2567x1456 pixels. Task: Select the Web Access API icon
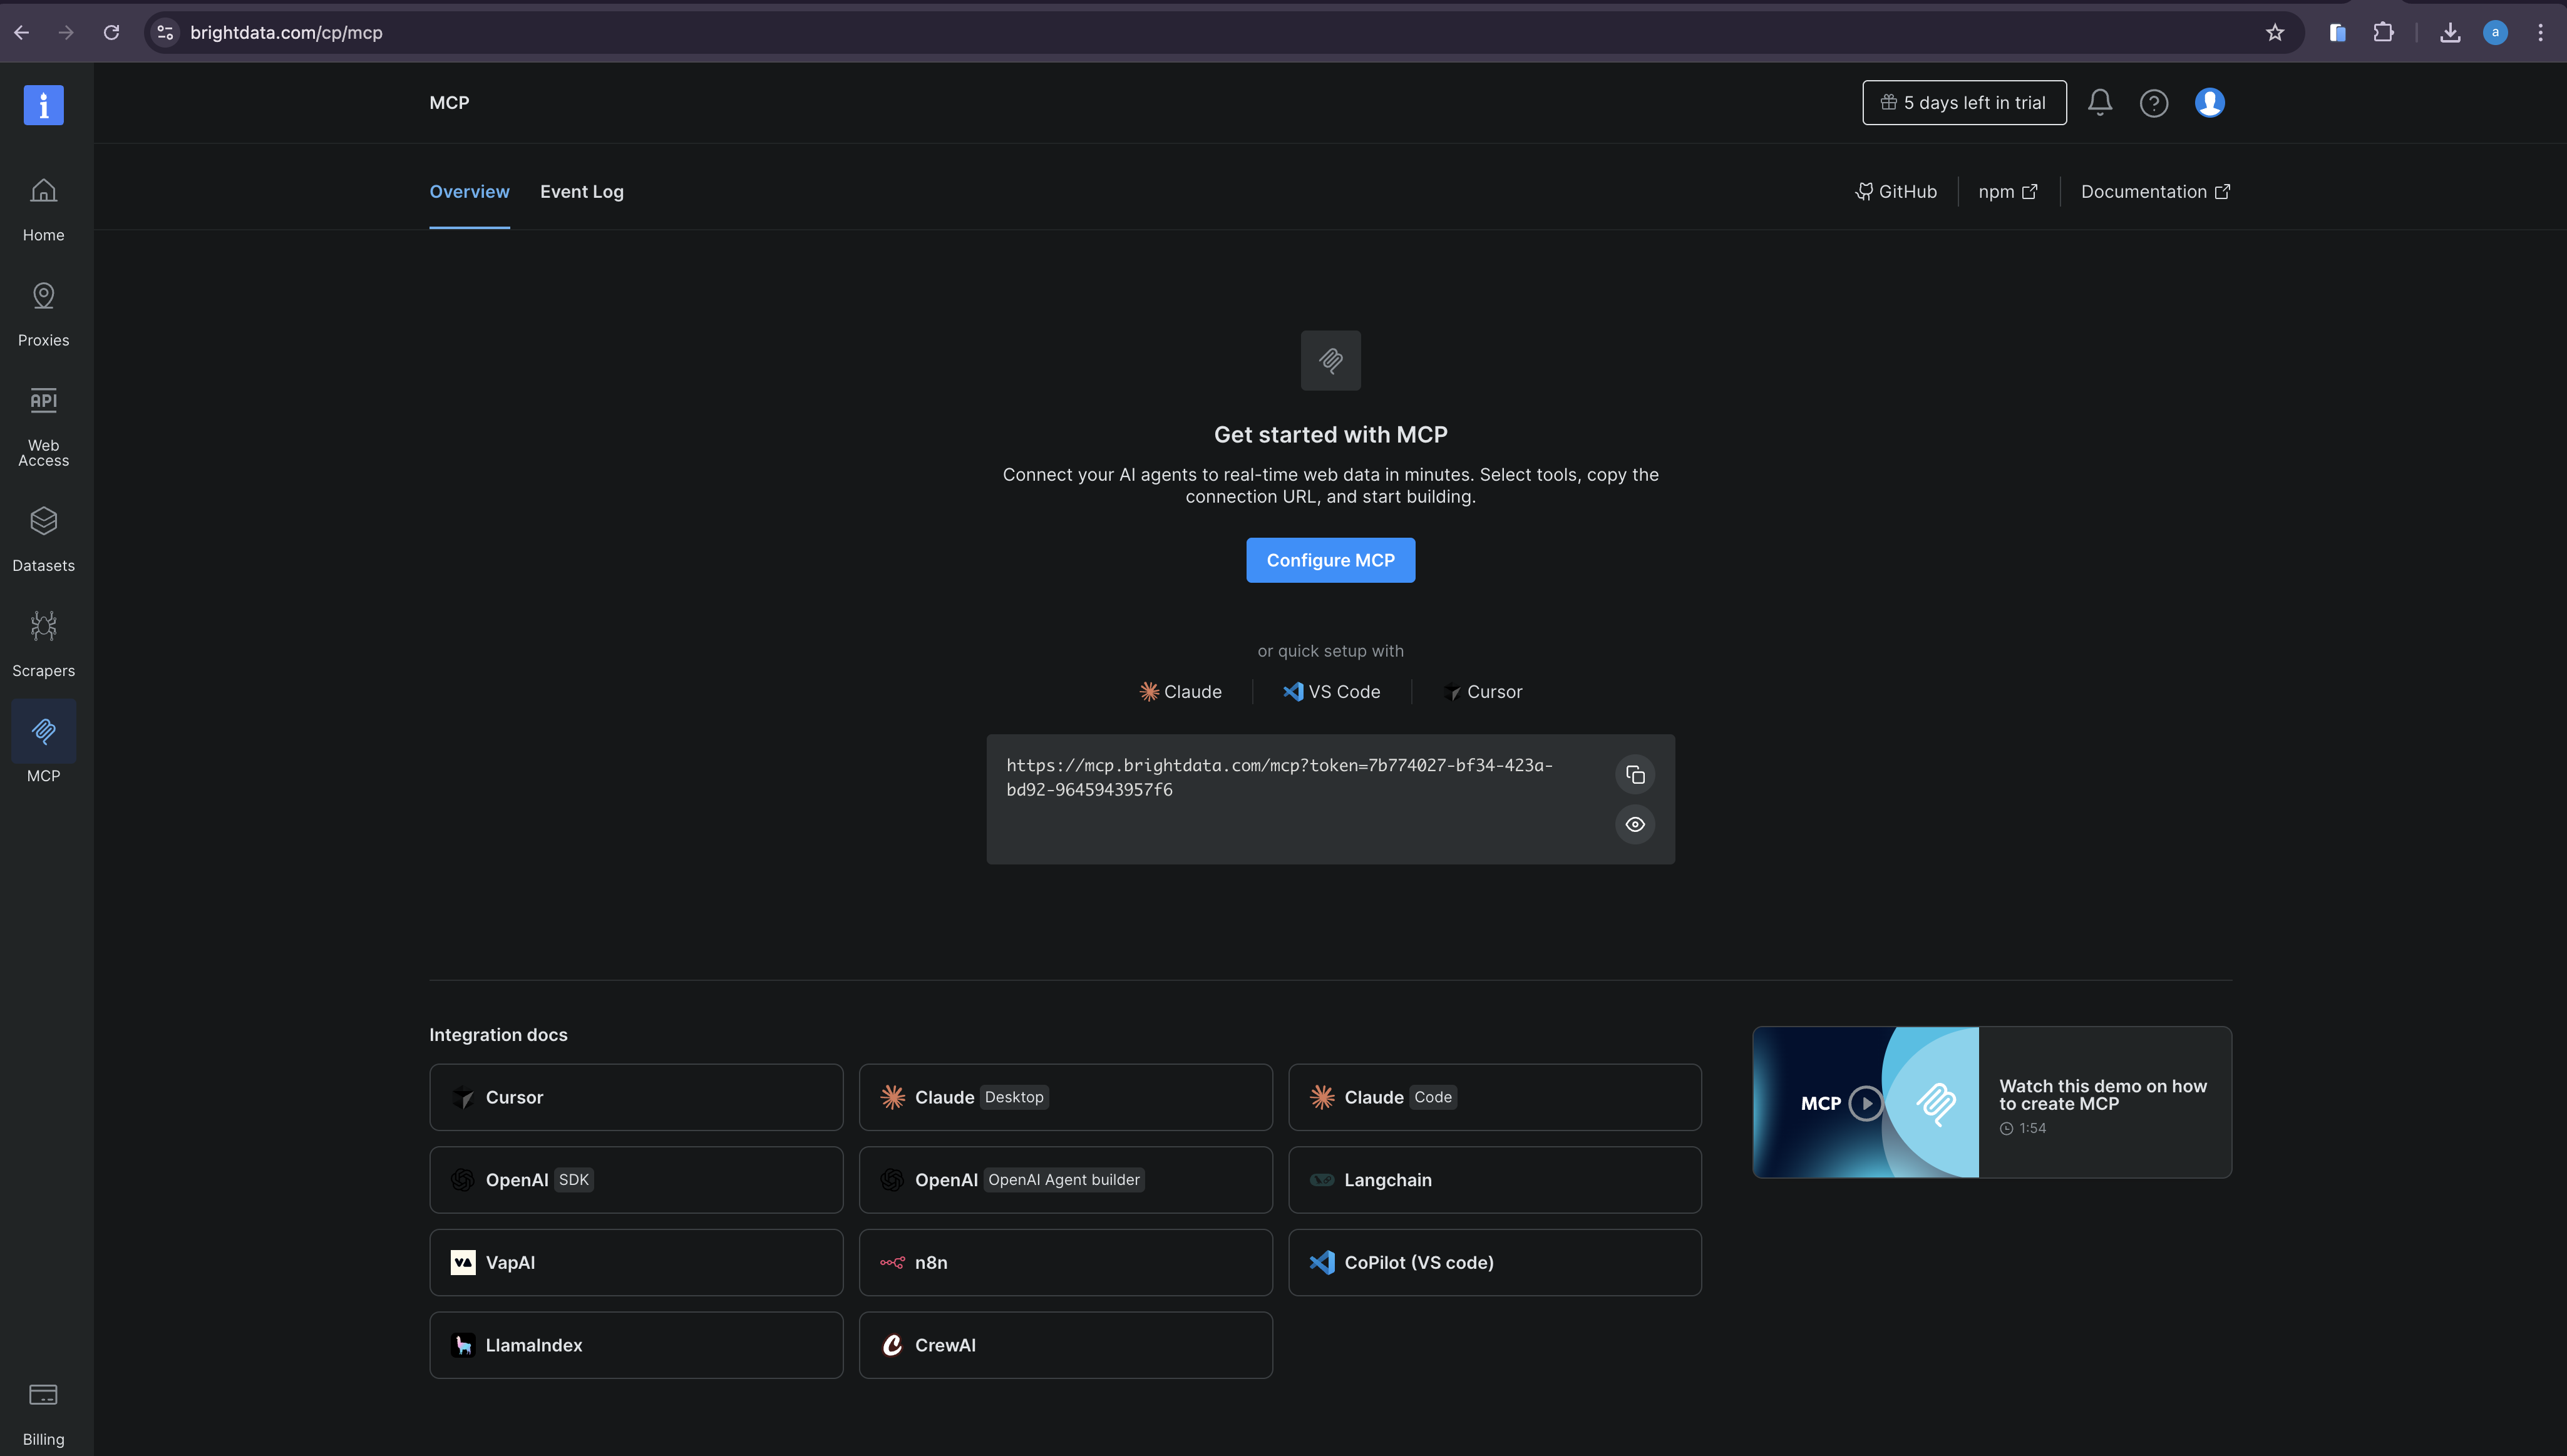tap(43, 400)
